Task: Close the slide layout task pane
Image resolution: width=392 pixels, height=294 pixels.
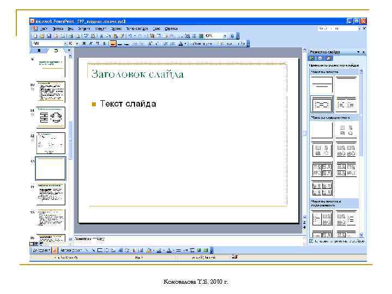Action: click(364, 52)
